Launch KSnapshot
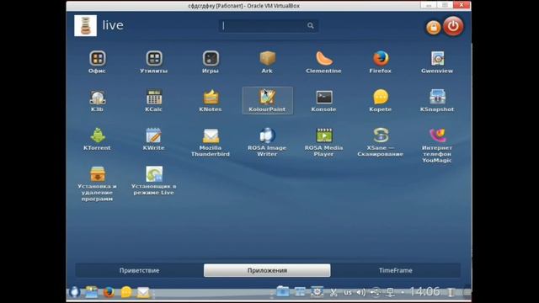Viewport: 539px width, 303px height. (437, 101)
